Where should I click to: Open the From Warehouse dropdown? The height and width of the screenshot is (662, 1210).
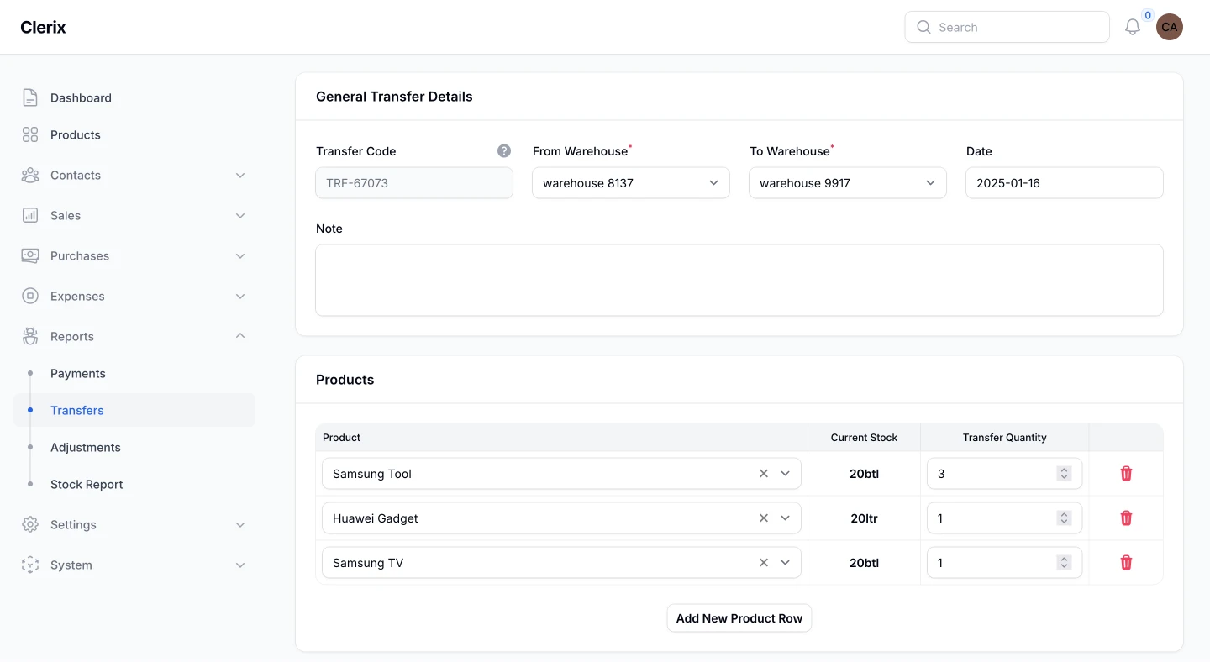(x=631, y=183)
